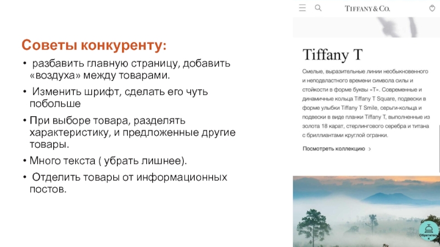
Task: Click the Изменить шрифт bullet point
Action: (118, 97)
